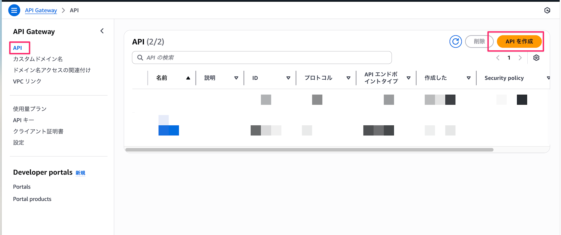Click the Developer portals section heading
Image resolution: width=561 pixels, height=235 pixels.
43,172
